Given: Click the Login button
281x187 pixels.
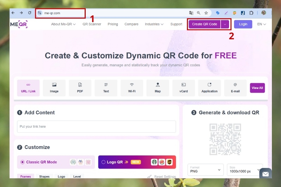Looking at the screenshot, I should pos(243,24).
